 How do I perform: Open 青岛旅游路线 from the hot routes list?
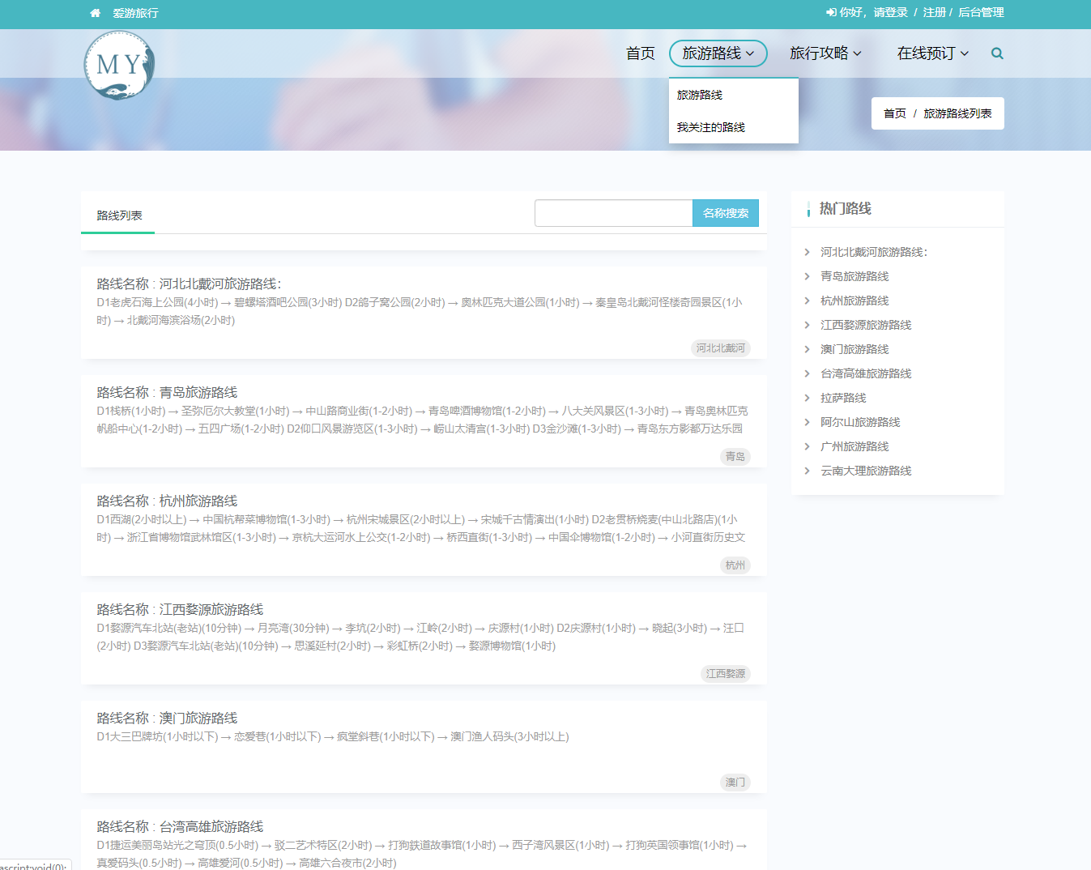pos(854,276)
